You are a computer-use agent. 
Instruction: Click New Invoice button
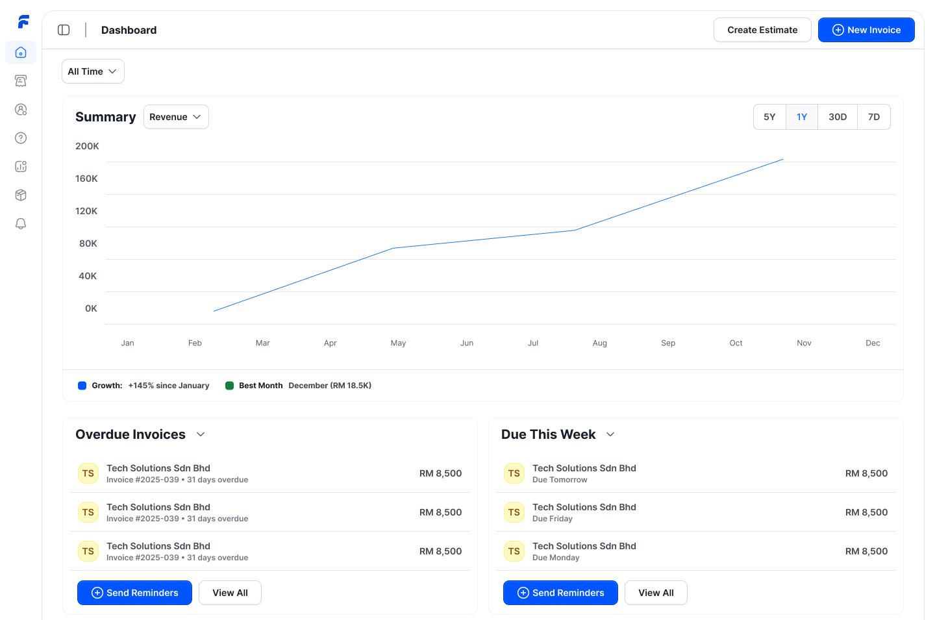866,30
